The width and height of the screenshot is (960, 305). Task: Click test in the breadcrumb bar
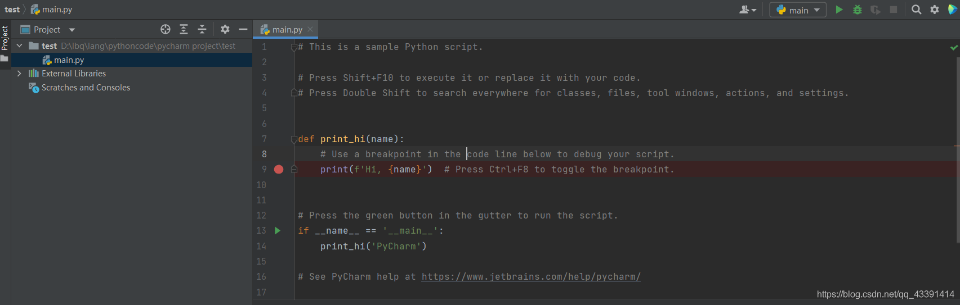12,10
